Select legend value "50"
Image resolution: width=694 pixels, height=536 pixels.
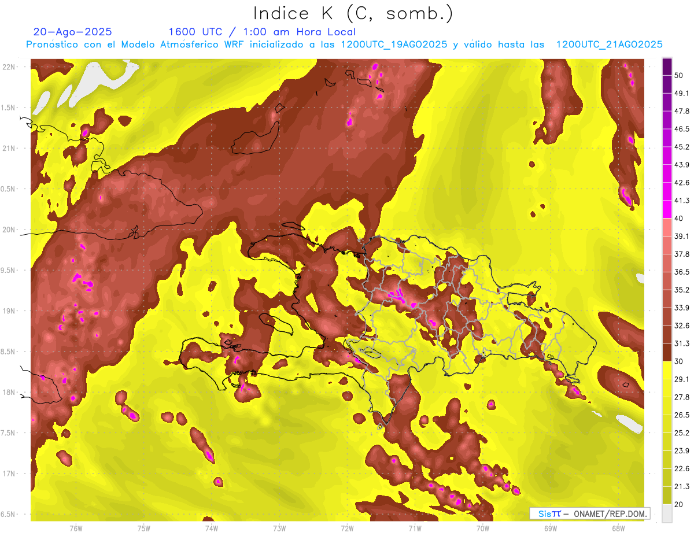pos(680,76)
